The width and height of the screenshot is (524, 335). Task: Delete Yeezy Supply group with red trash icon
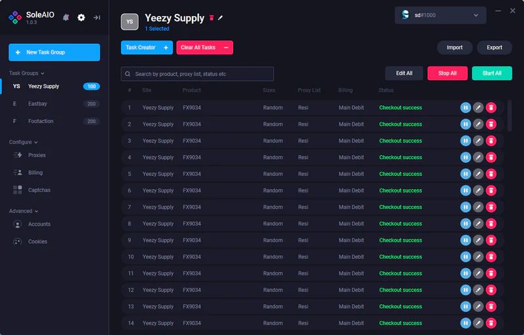coord(212,18)
